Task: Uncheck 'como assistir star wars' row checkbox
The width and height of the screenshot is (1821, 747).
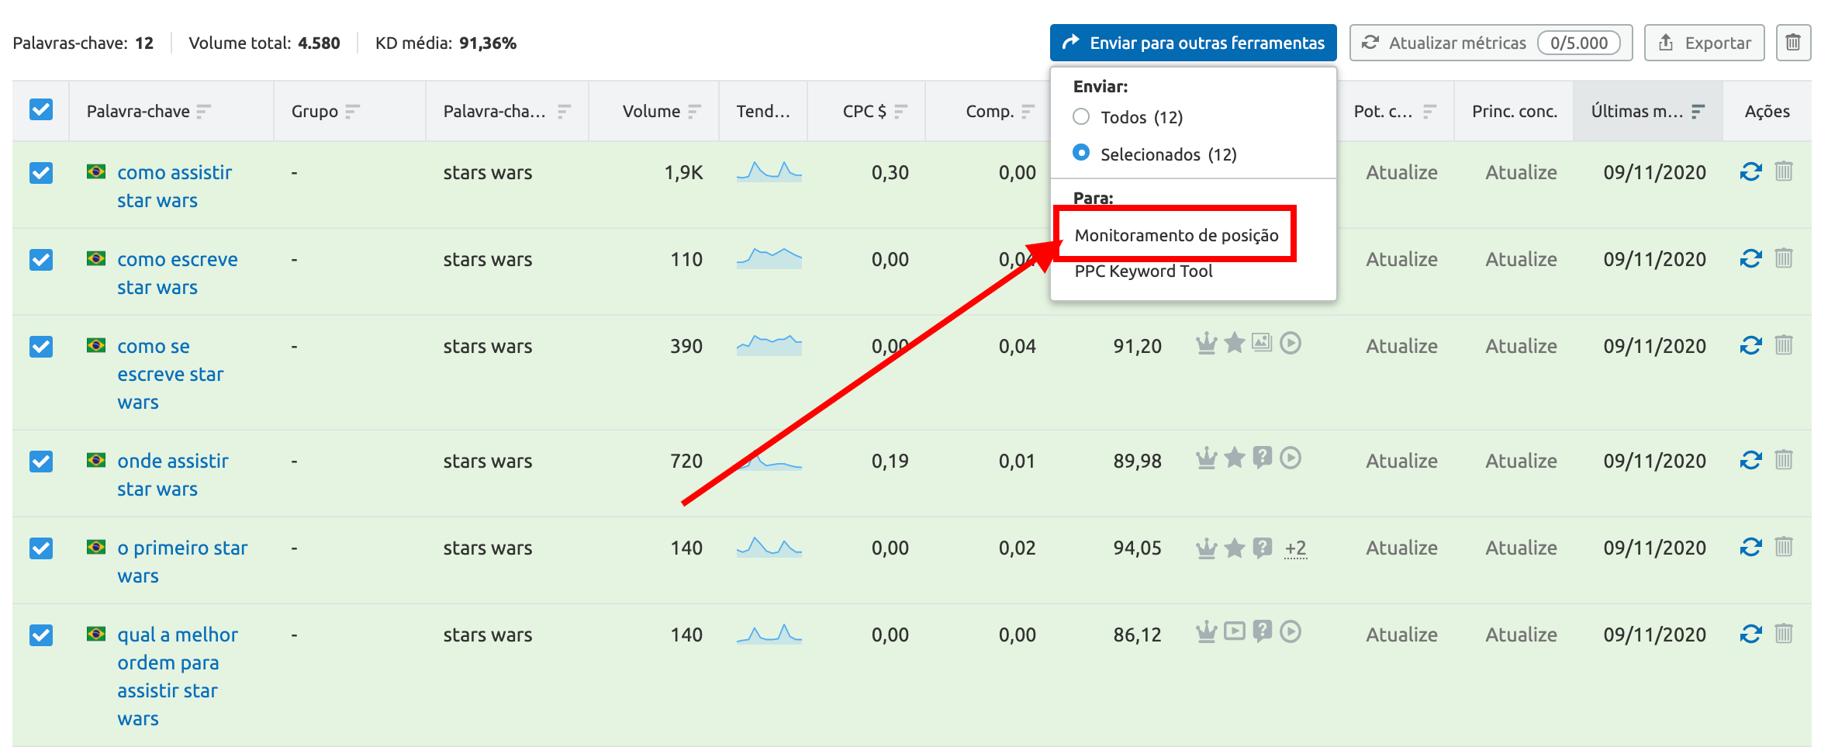Action: 41,172
